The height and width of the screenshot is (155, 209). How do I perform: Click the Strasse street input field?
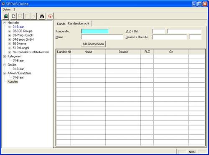170,37
